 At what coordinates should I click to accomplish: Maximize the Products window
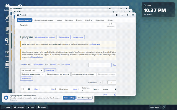pyautogui.click(x=127, y=15)
